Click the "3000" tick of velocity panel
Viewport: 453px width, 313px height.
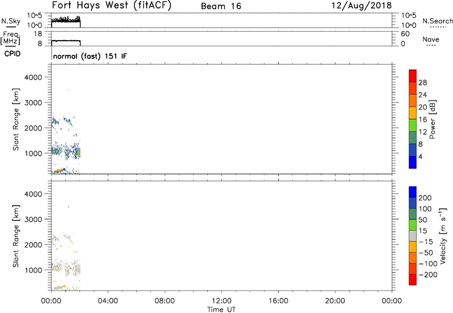point(33,219)
